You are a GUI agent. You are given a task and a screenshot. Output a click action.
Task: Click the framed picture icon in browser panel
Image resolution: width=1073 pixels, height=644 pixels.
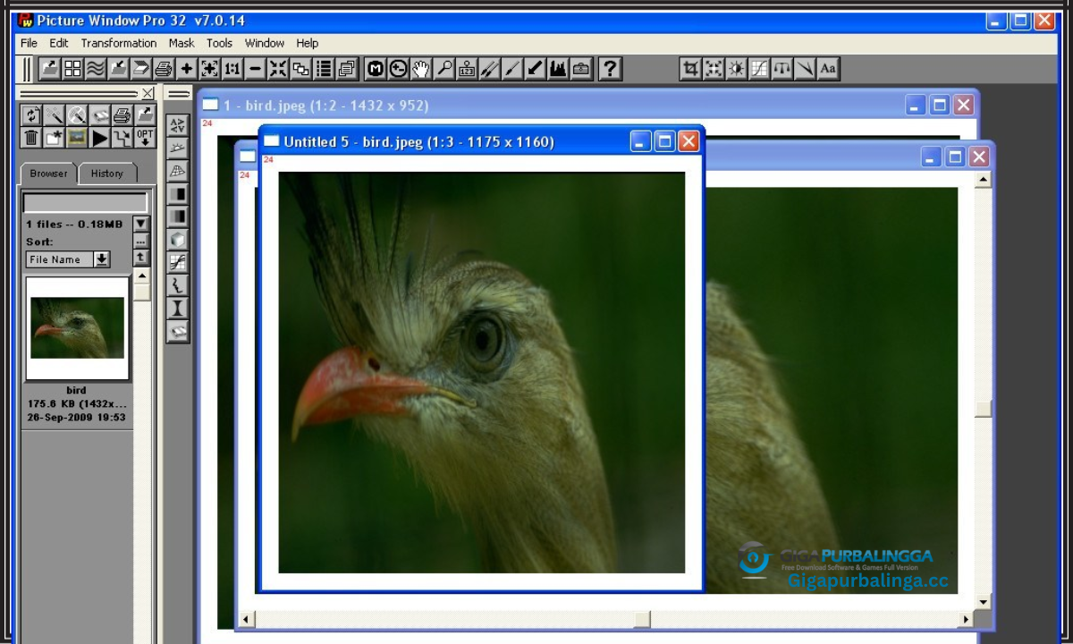(x=77, y=137)
